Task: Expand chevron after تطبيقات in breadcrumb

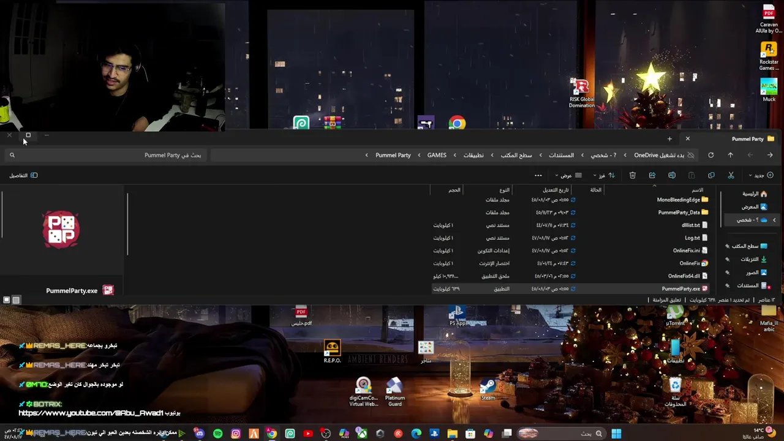Action: click(x=455, y=156)
